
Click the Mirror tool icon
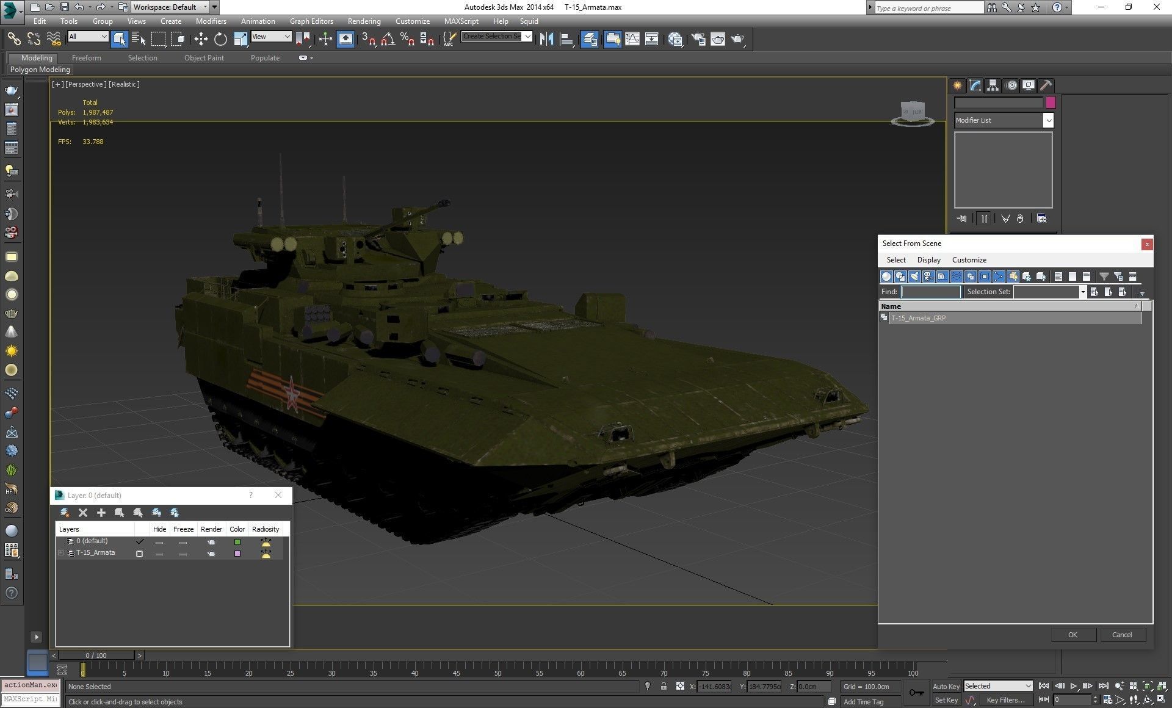pos(546,39)
